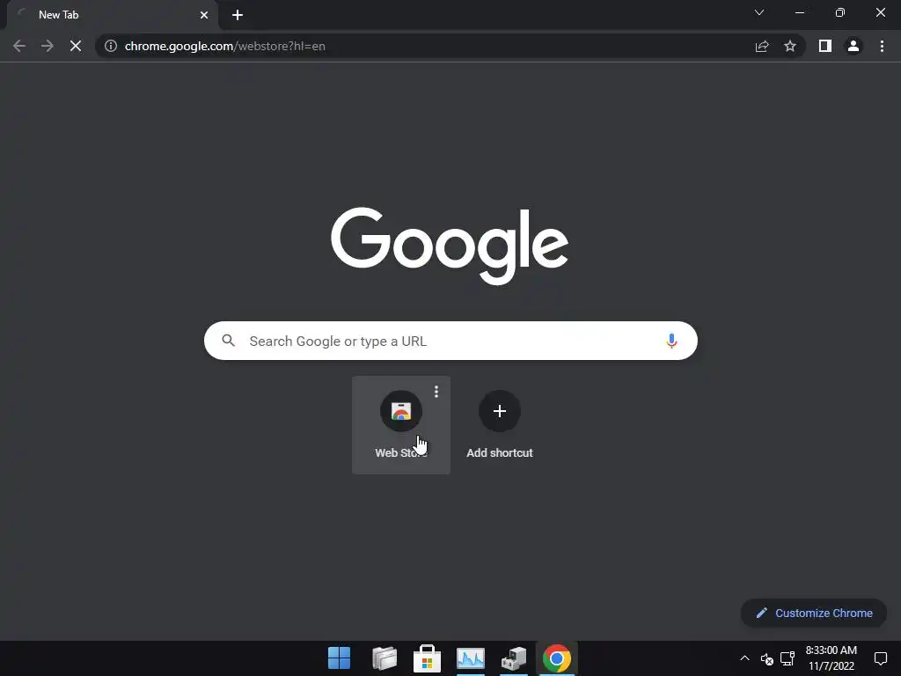Open the Web Store shortcut
Viewport: 901px width, 676px height.
click(401, 425)
